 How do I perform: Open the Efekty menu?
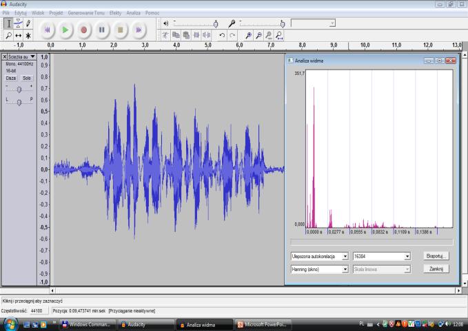(x=115, y=13)
